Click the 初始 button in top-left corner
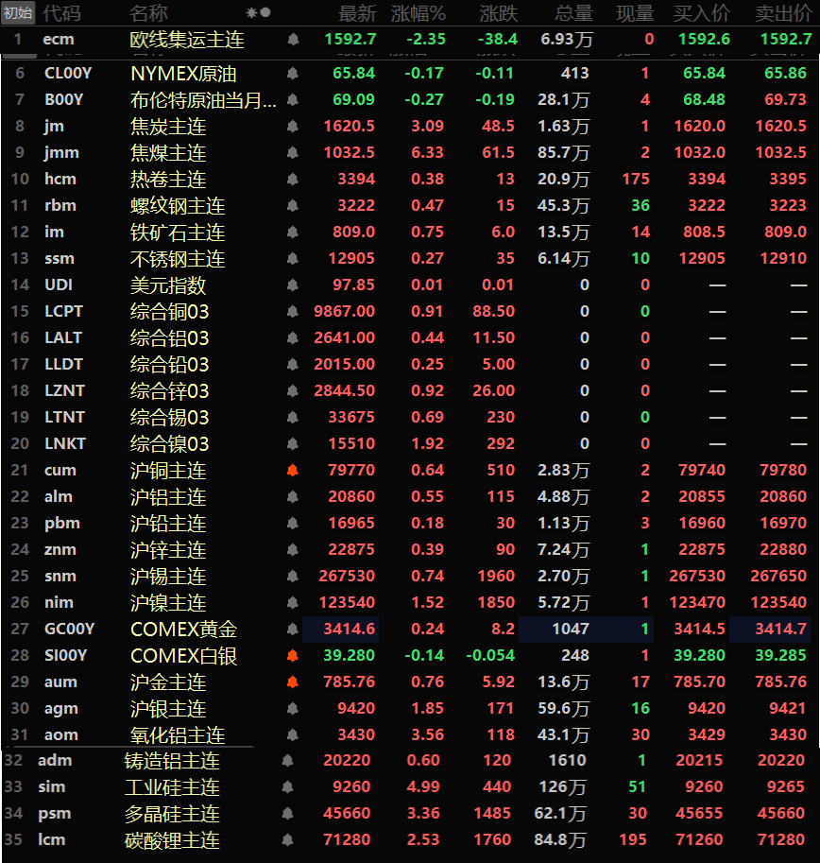The width and height of the screenshot is (820, 863). pos(18,12)
